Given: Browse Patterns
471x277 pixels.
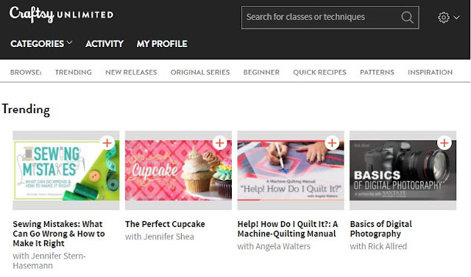Looking at the screenshot, I should coord(377,72).
